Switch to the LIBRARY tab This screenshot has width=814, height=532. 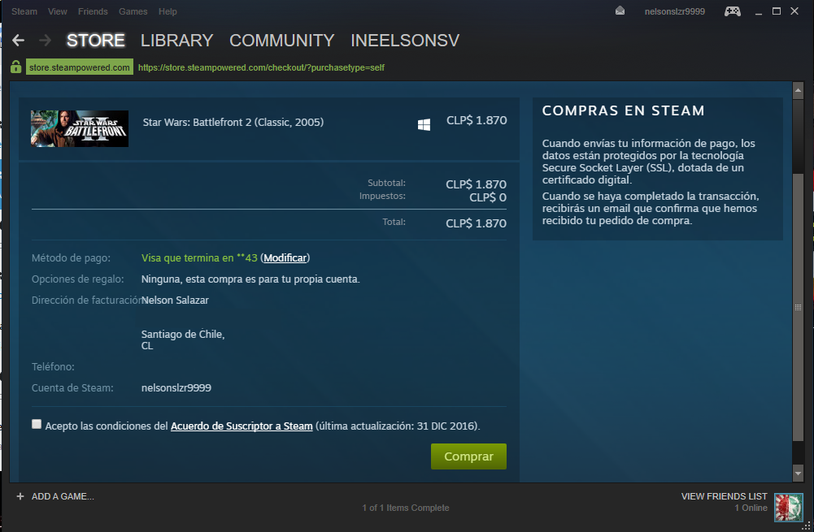click(x=176, y=41)
